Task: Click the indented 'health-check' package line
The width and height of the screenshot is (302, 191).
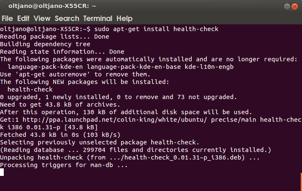Action: pyautogui.click(x=30, y=89)
